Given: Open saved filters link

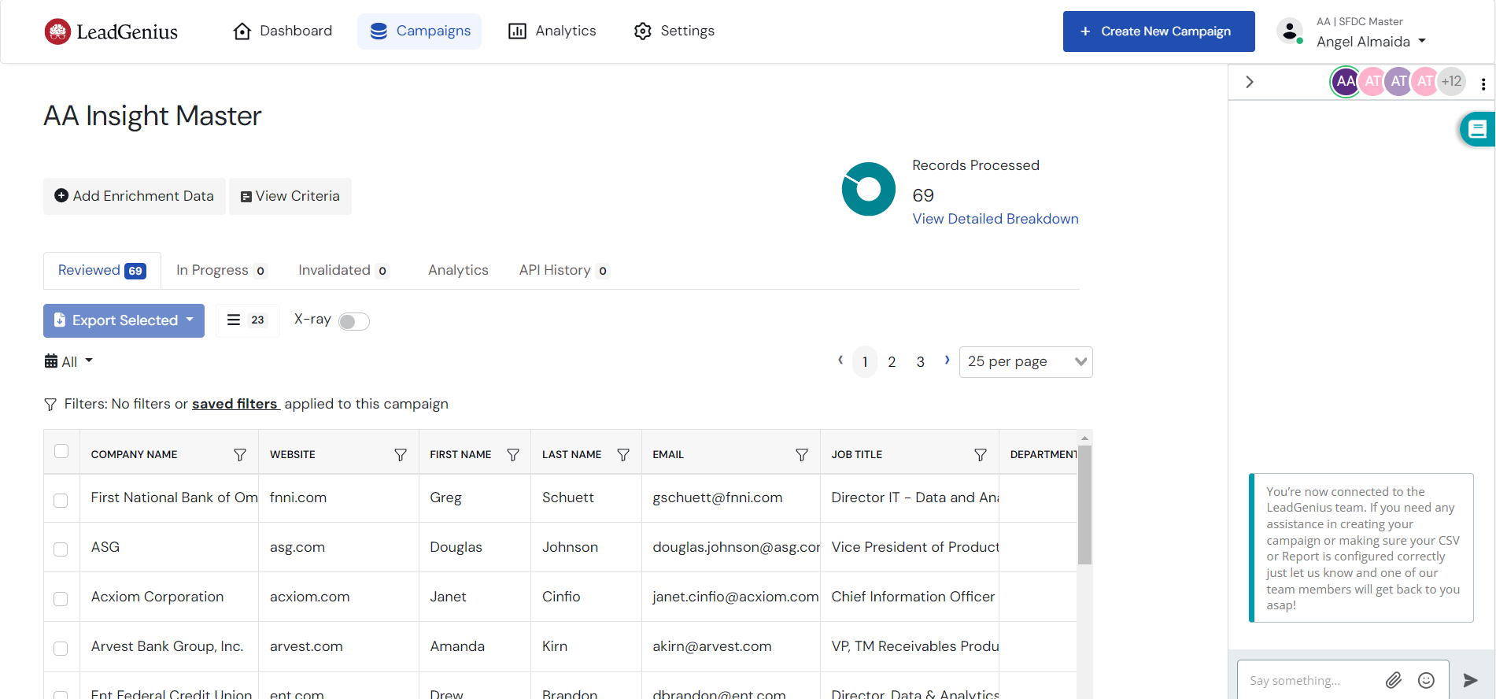Looking at the screenshot, I should (235, 404).
